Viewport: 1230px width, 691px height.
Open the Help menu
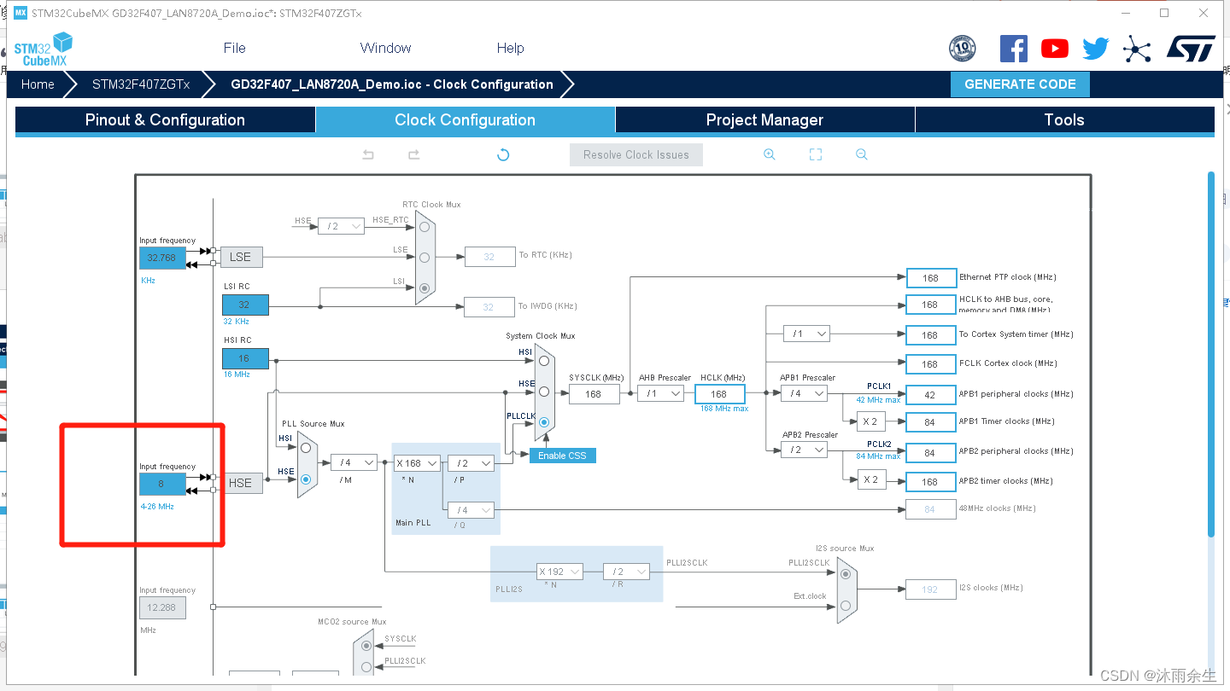511,48
